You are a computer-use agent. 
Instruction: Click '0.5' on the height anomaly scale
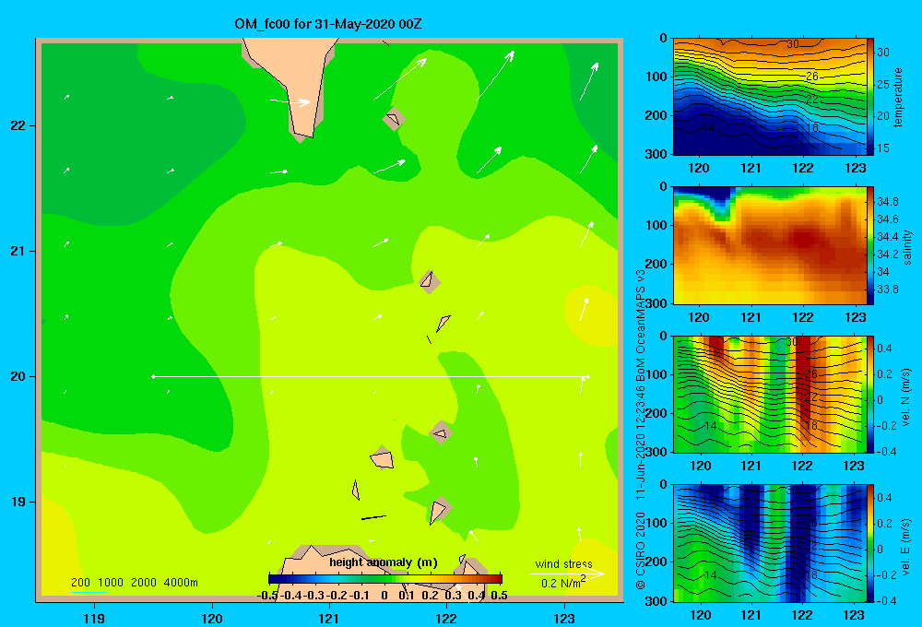pos(499,596)
